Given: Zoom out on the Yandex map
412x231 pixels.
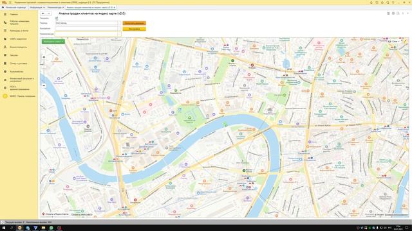Looking at the screenshot, I should pos(44,85).
